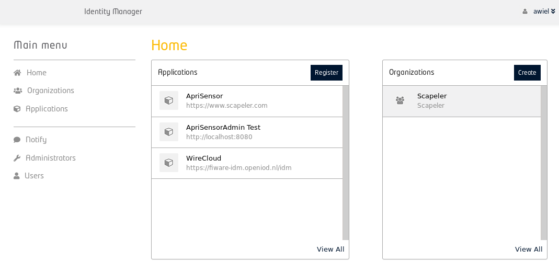View All organizations link
Viewport: 559px width, 272px height.
tap(529, 249)
